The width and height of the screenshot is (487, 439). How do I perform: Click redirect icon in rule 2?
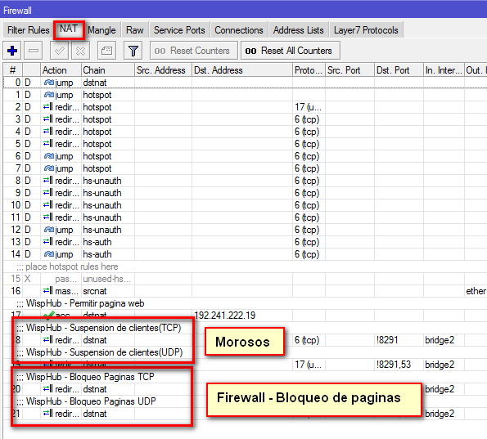[x=47, y=107]
